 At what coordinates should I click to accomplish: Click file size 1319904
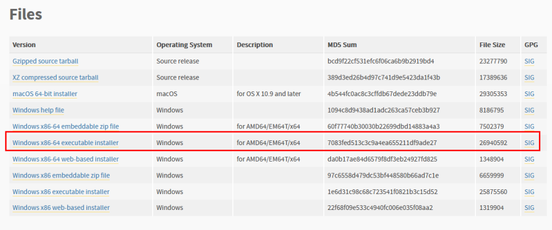tap(491, 208)
